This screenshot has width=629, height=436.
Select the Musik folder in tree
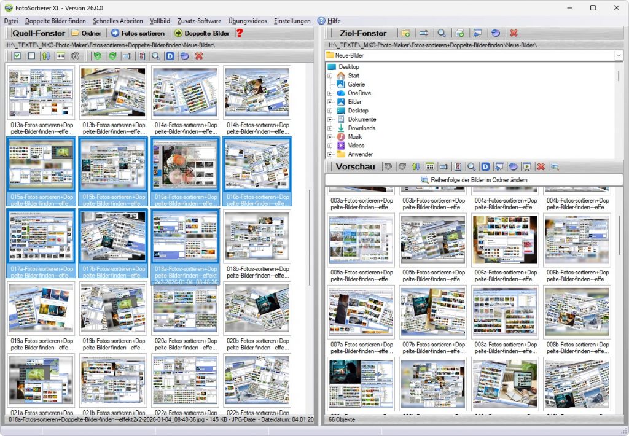pyautogui.click(x=355, y=137)
